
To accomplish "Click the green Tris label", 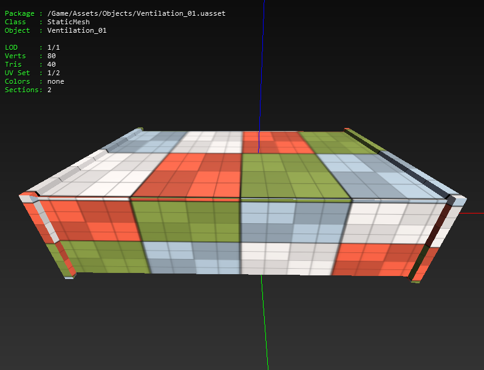I will 13,64.
